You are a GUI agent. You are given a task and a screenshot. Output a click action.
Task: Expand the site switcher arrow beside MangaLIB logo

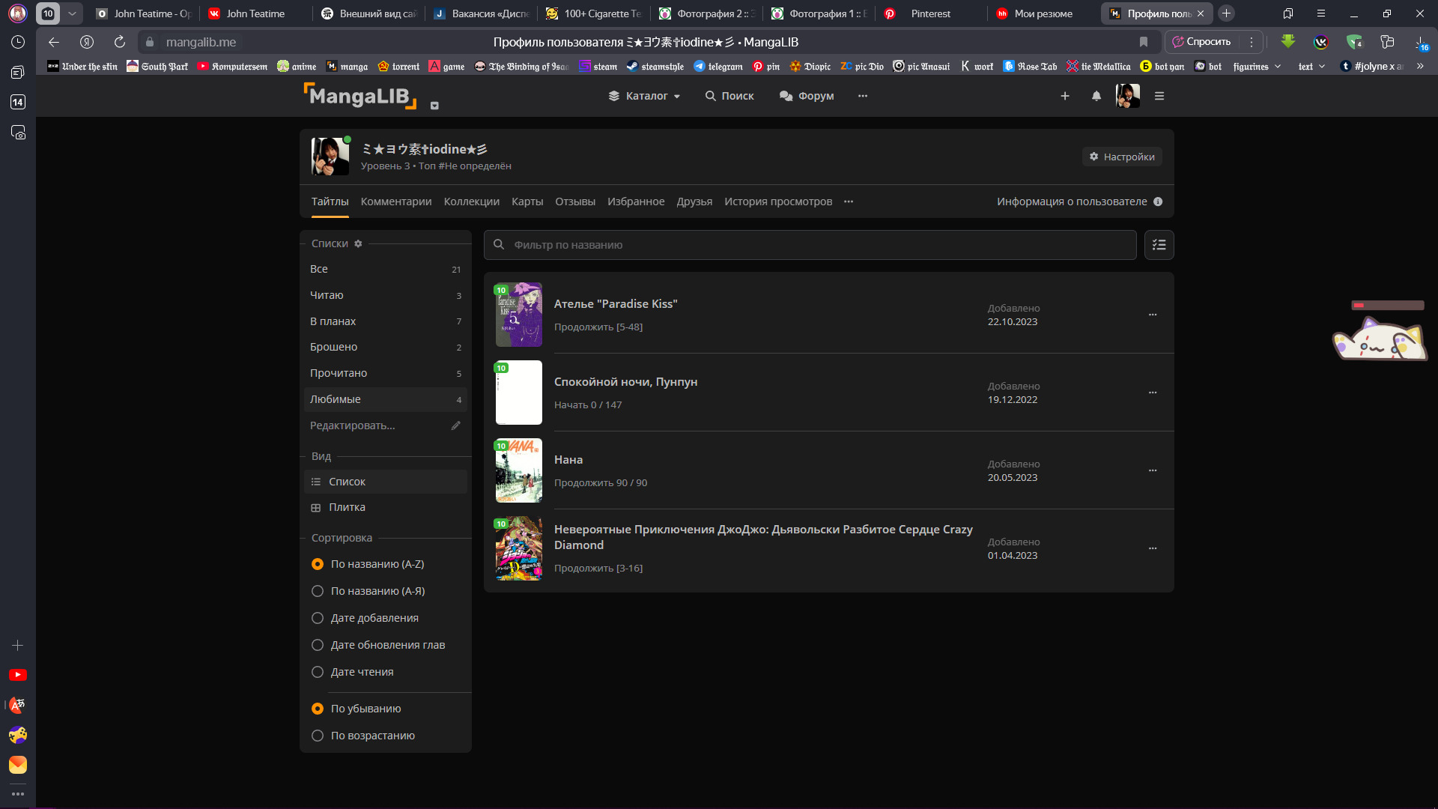pyautogui.click(x=434, y=106)
